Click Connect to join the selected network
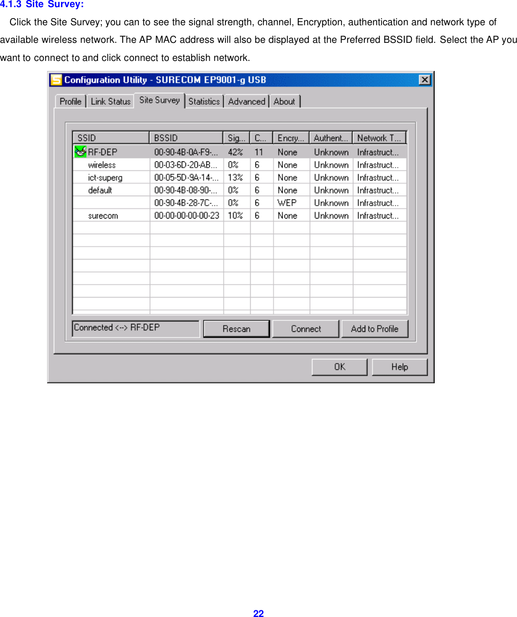 tap(305, 328)
